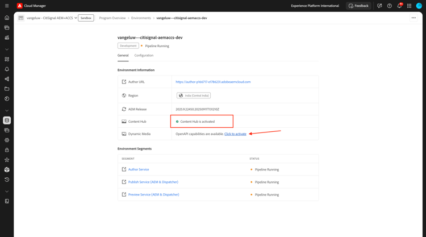Open the connected-nodes share icon in the sidebar
The image size is (426, 237).
click(x=7, y=79)
